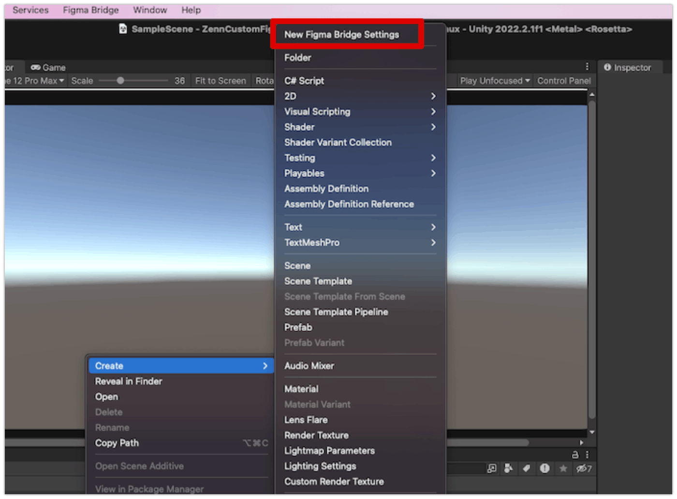Click Game view horizontal scrollbar

[487, 442]
